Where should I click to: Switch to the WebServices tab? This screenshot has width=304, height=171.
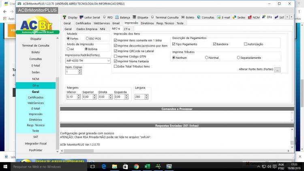[102, 23]
